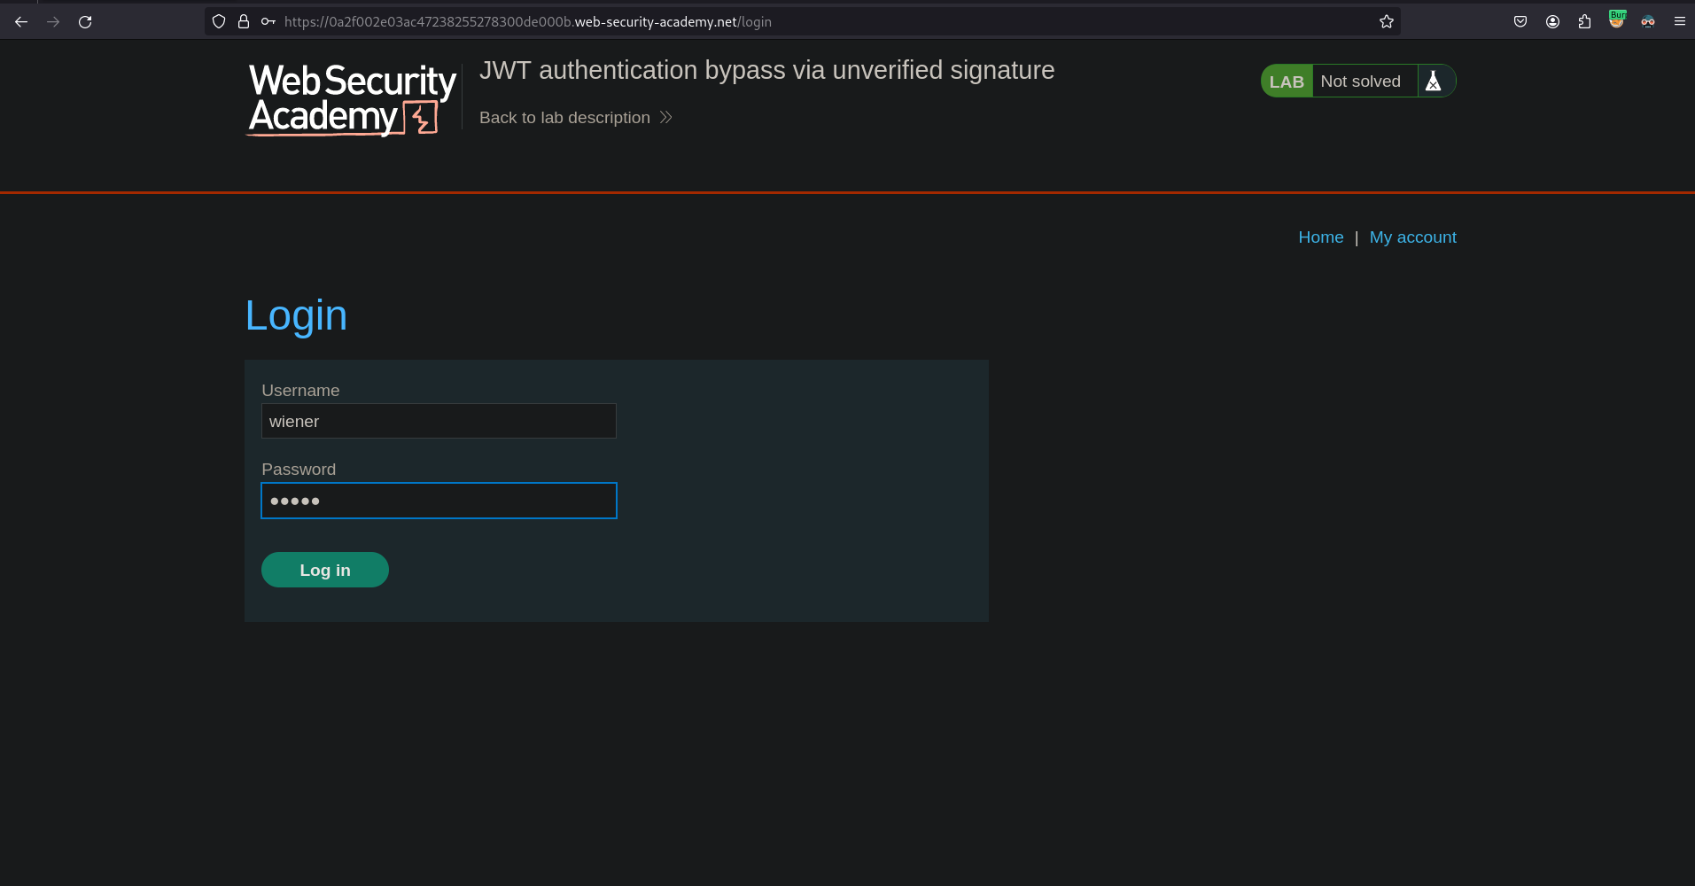Open the Firefox hamburger menu
The image size is (1695, 886).
(x=1678, y=21)
